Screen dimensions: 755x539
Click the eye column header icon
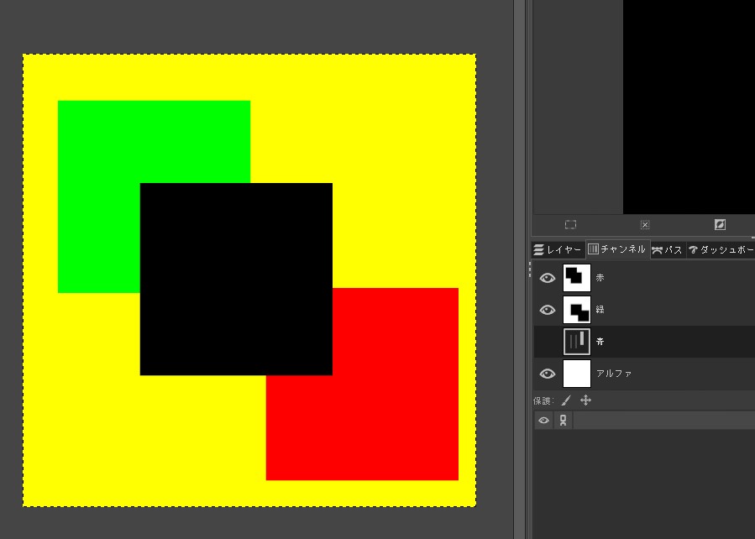point(544,421)
